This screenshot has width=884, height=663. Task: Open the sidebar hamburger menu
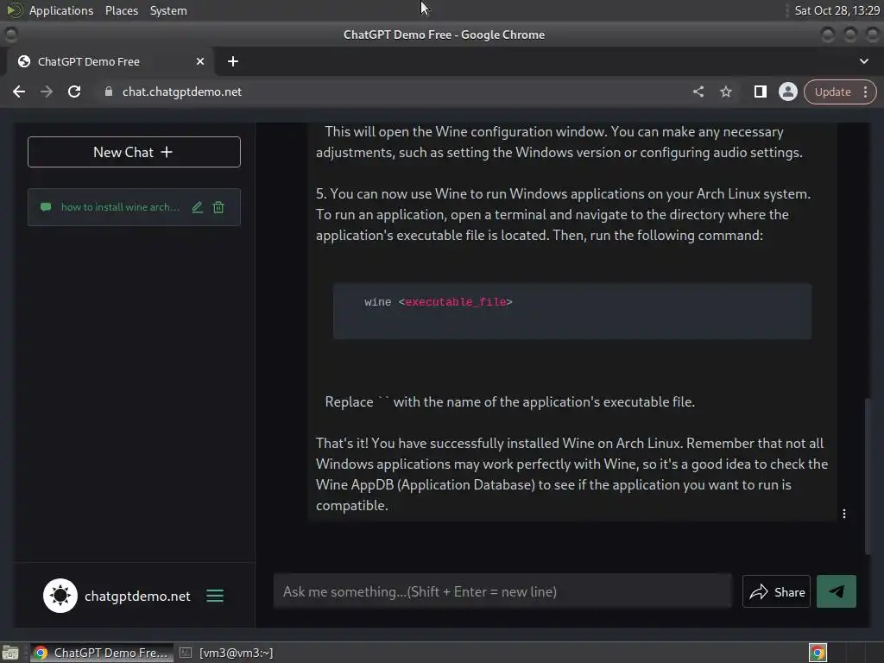pos(215,596)
